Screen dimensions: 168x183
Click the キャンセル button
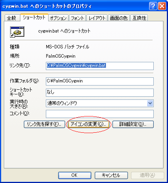(x=111, y=175)
